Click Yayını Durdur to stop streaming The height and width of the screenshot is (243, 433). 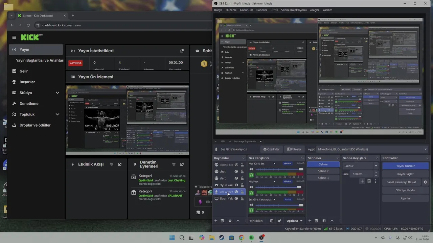(x=405, y=166)
